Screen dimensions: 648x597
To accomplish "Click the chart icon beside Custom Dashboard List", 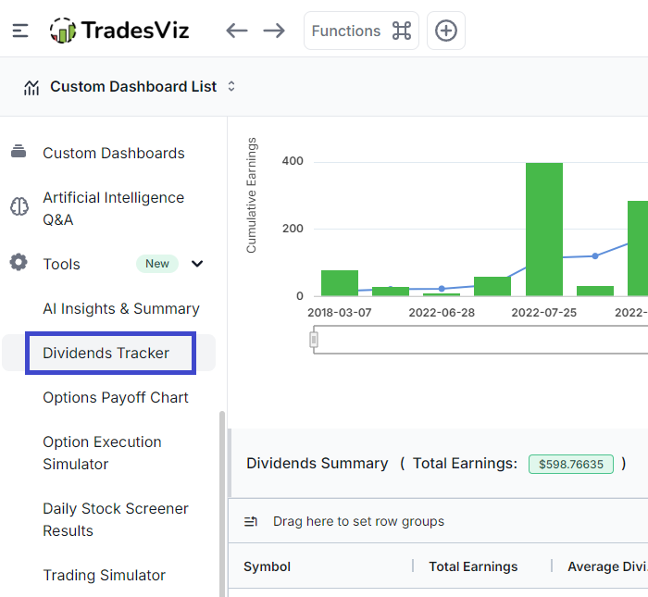I will coord(31,87).
